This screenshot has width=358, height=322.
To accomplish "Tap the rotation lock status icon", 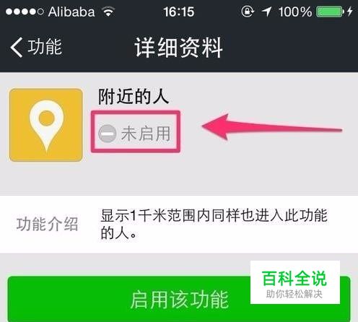I will 248,12.
